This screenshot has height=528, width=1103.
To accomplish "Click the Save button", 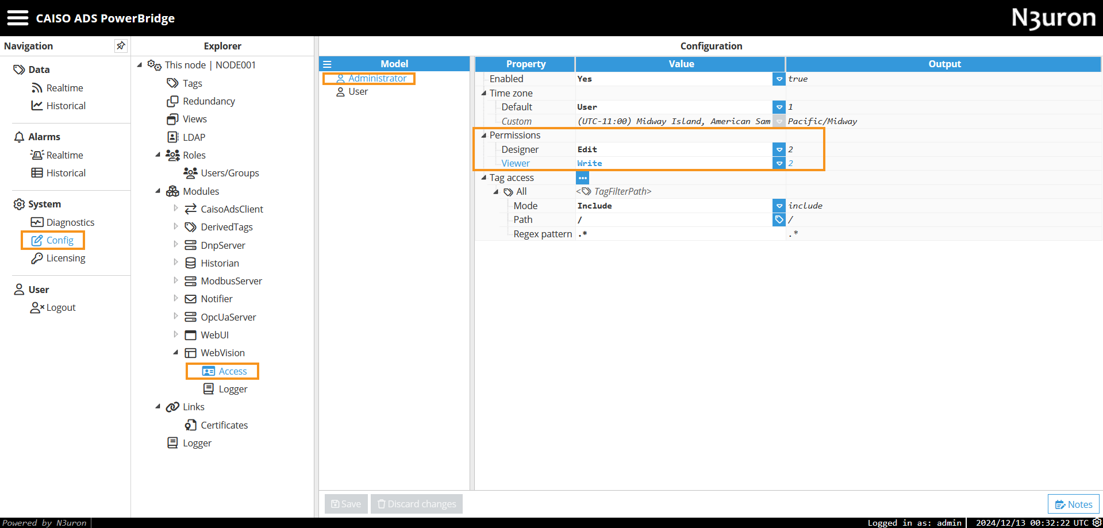I will coord(346,504).
